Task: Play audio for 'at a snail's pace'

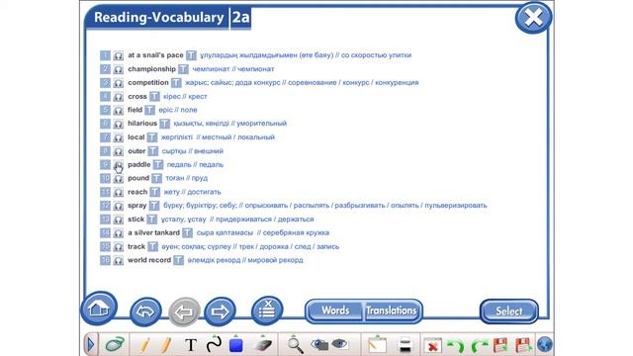Action: pyautogui.click(x=118, y=55)
